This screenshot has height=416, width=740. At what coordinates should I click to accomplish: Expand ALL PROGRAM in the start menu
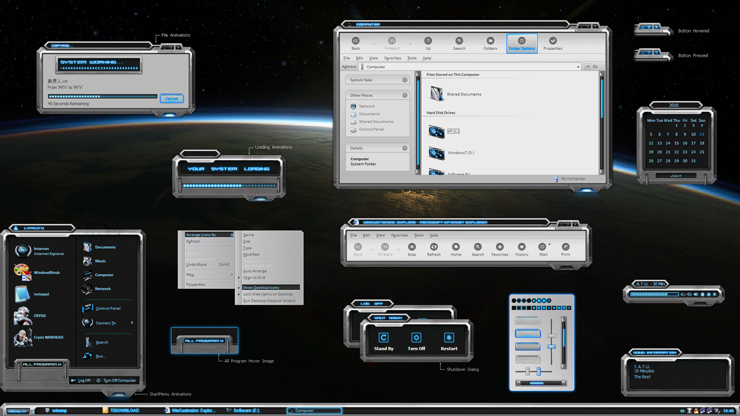click(42, 364)
